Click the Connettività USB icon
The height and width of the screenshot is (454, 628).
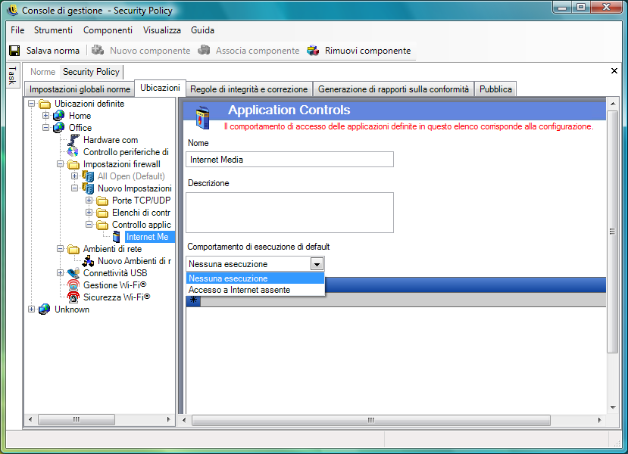point(73,273)
